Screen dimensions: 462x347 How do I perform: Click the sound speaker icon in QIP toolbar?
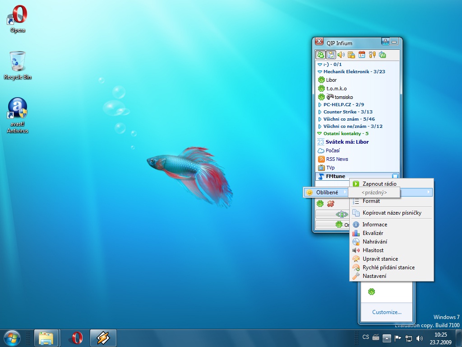[x=341, y=55]
